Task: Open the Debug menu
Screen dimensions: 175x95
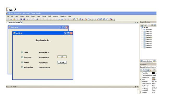Action: [33, 16]
